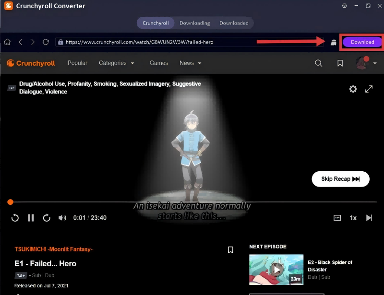Expand the Categories dropdown

[116, 63]
